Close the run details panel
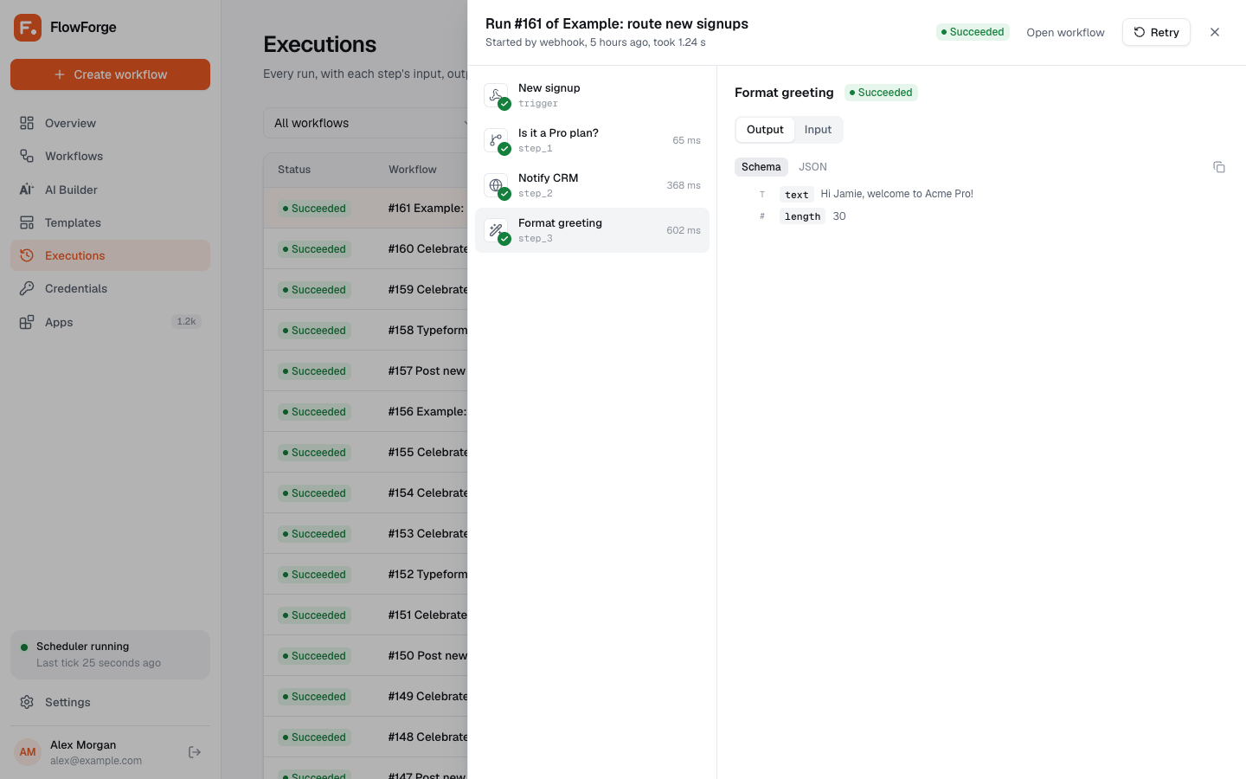Viewport: 1246px width, 779px height. (x=1215, y=32)
